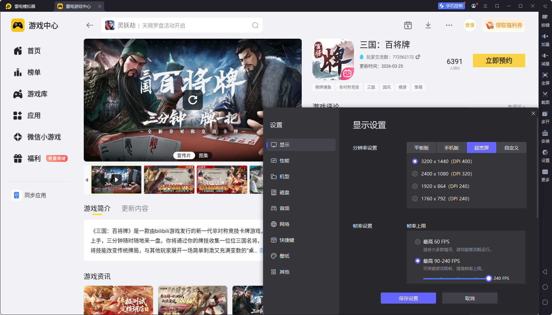Click the screenshot scissors icon in right sidebar
Viewport: 552px width, 315px height.
click(x=545, y=94)
